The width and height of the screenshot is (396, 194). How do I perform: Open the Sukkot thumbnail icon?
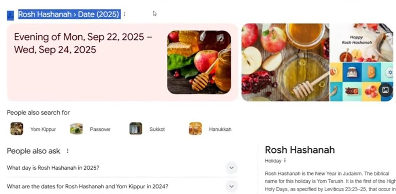(136, 129)
